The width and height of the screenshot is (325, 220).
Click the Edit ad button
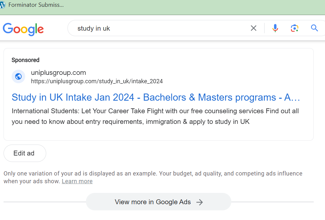[x=25, y=153]
